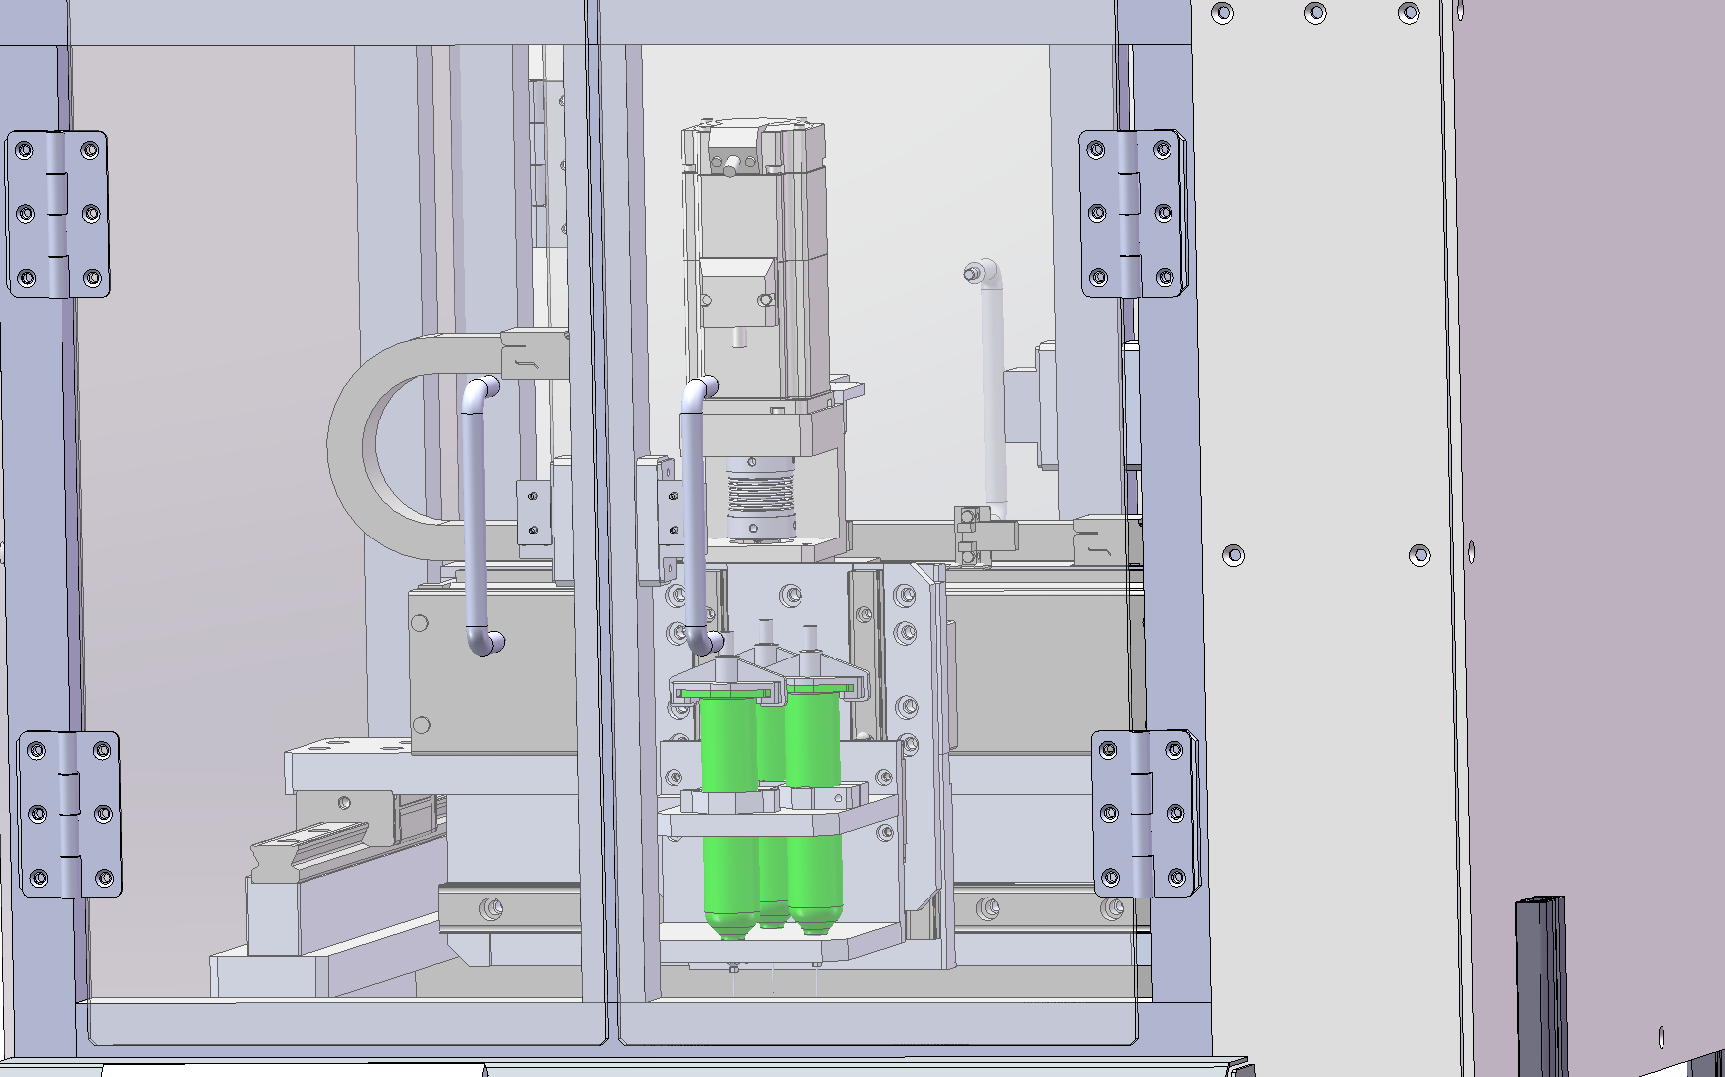The height and width of the screenshot is (1077, 1725).
Task: Pick the left door's pull handle
Action: 481,516
